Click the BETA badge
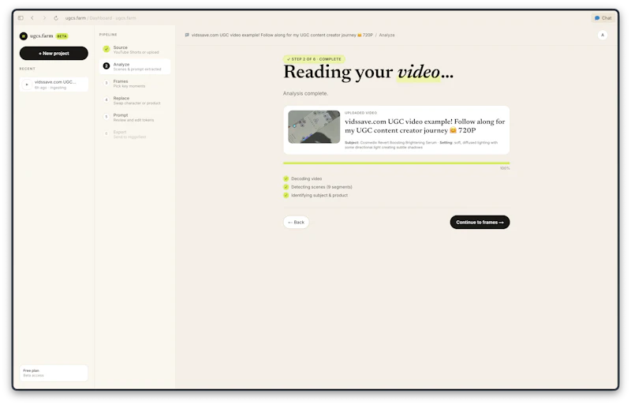 pyautogui.click(x=62, y=36)
